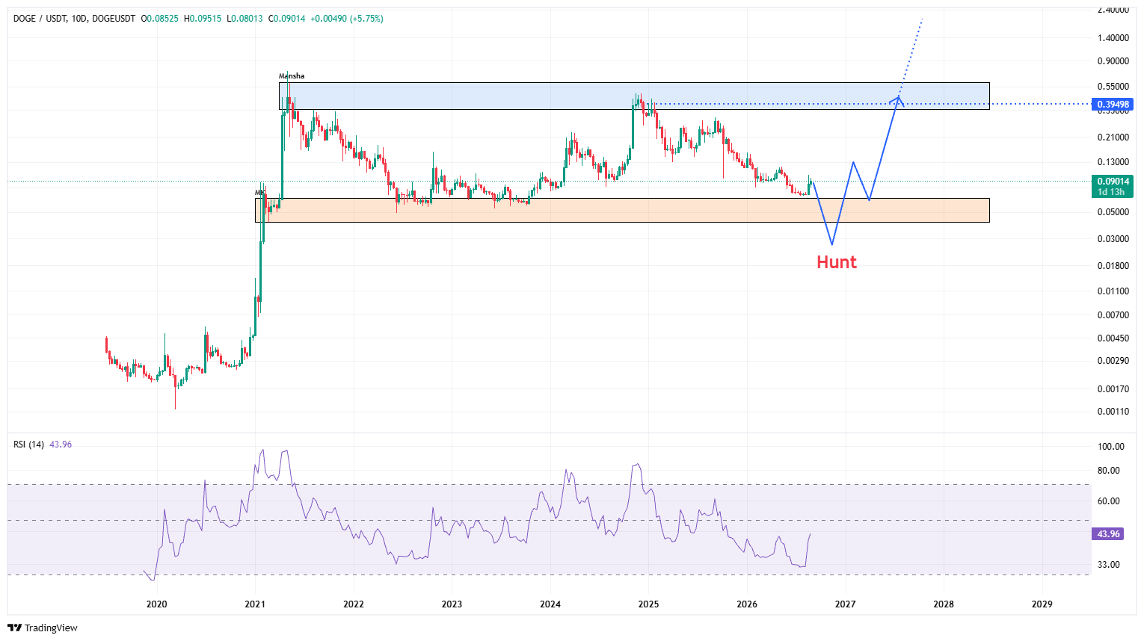Click the 0.00170 price axis label
The width and height of the screenshot is (1144, 641).
[x=1113, y=389]
